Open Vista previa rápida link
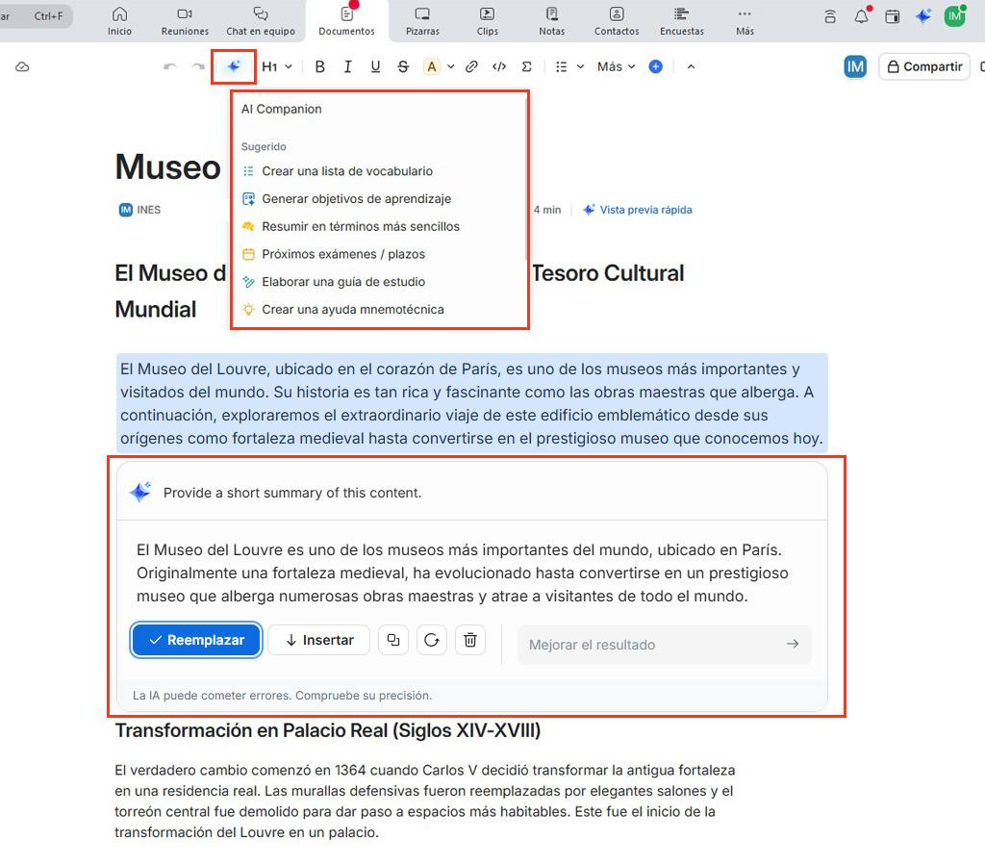This screenshot has height=866, width=985. (x=638, y=210)
